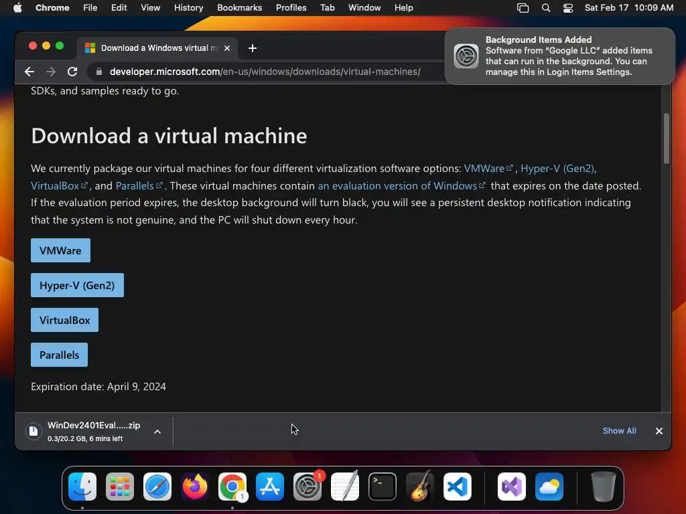The height and width of the screenshot is (514, 686).
Task: Open the Window menu
Action: click(364, 8)
